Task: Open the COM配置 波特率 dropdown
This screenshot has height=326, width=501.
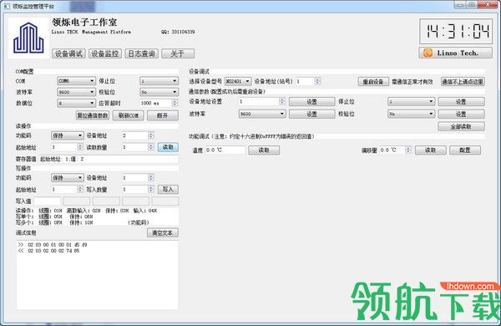Action: point(76,92)
